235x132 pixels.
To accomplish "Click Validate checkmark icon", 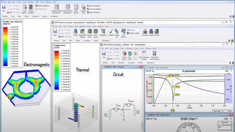I will click(x=111, y=32).
